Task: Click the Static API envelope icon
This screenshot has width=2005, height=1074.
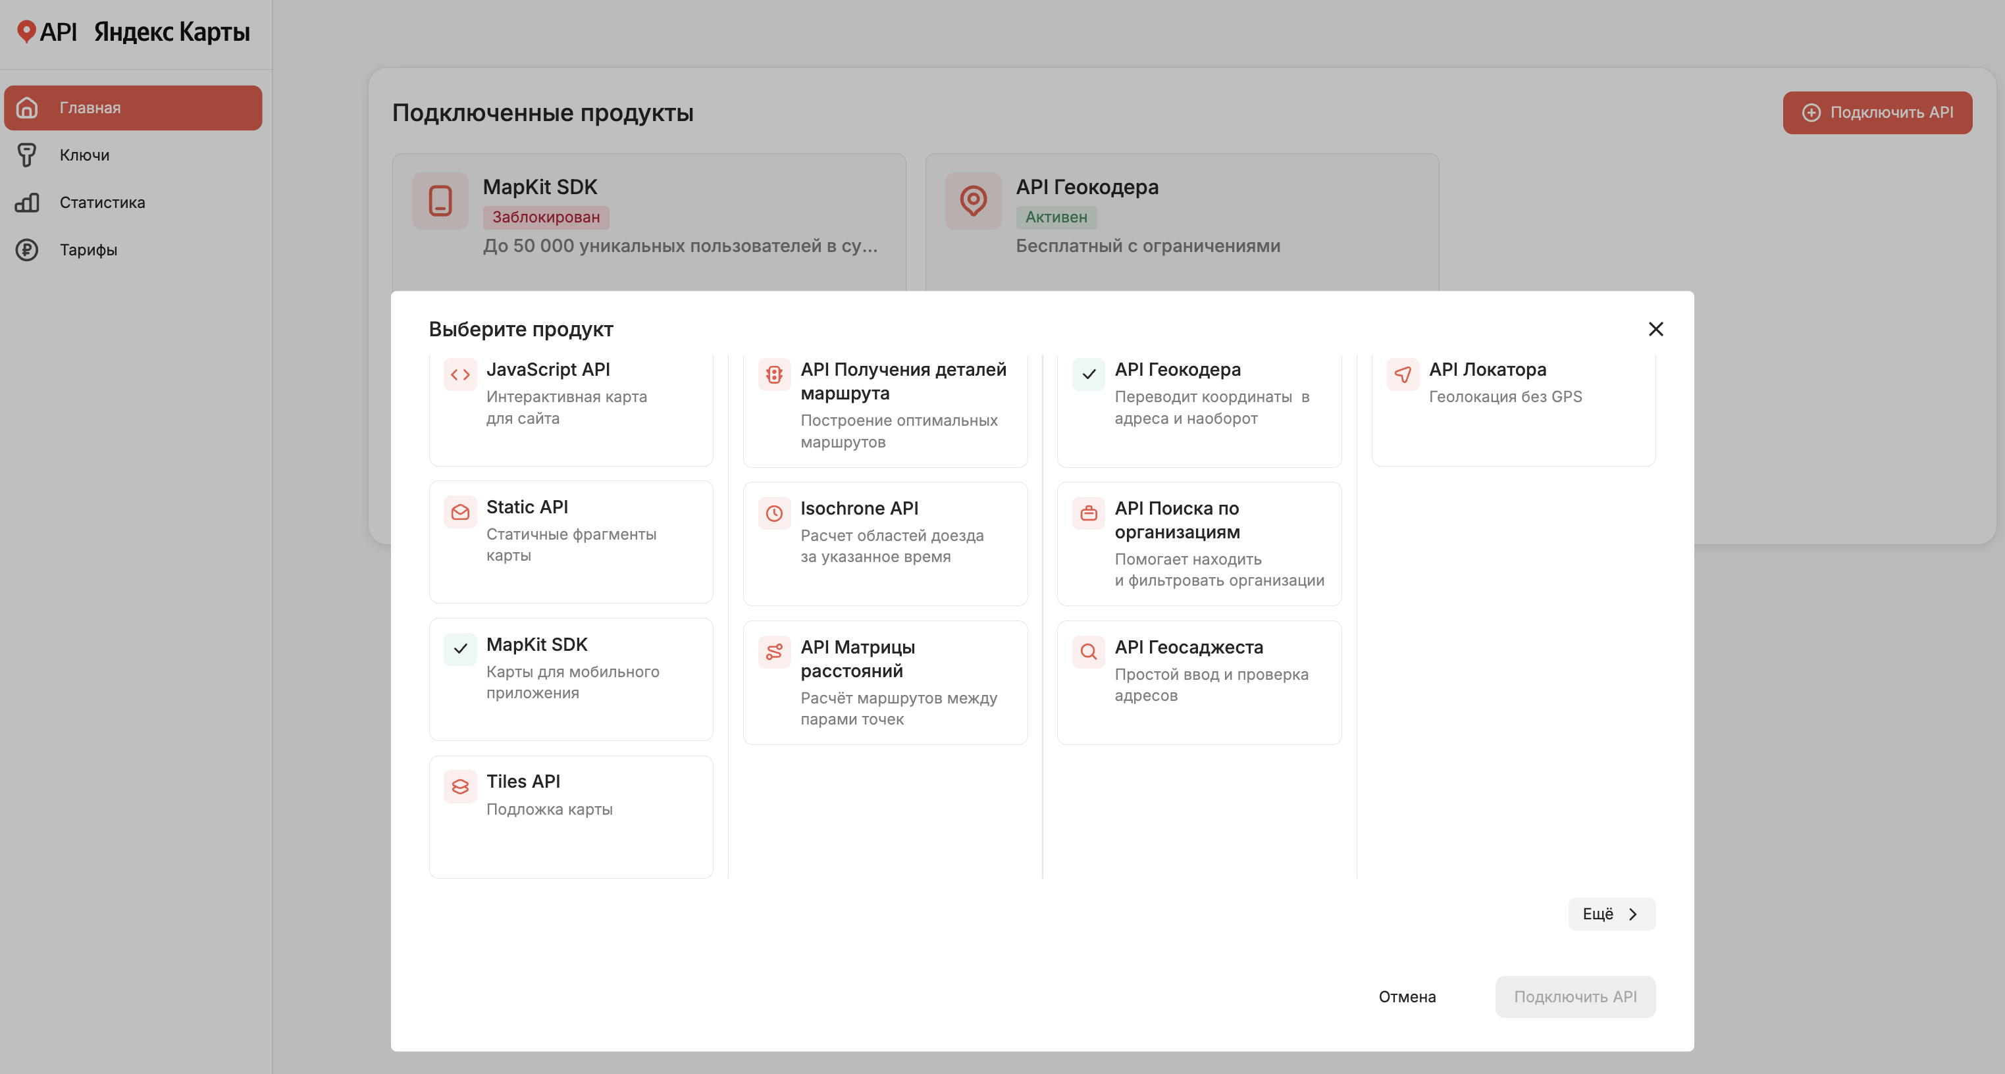Action: pos(460,512)
